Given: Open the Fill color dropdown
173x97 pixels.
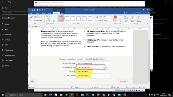Looking at the screenshot, I should pos(120,22).
